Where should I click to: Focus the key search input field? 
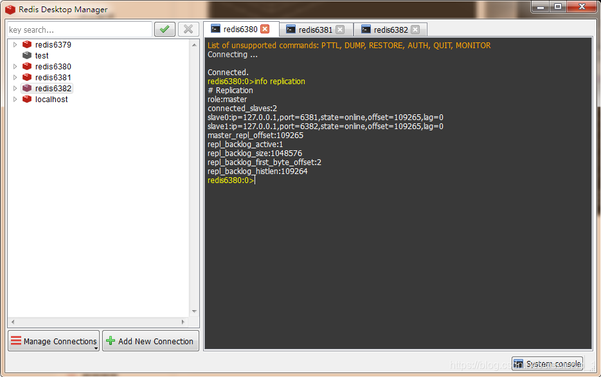point(80,30)
